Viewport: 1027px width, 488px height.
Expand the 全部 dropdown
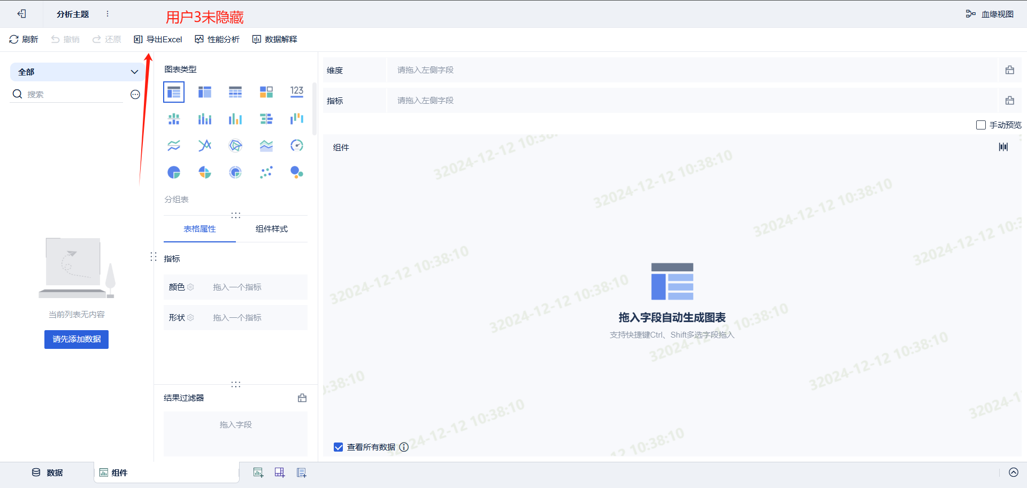78,72
